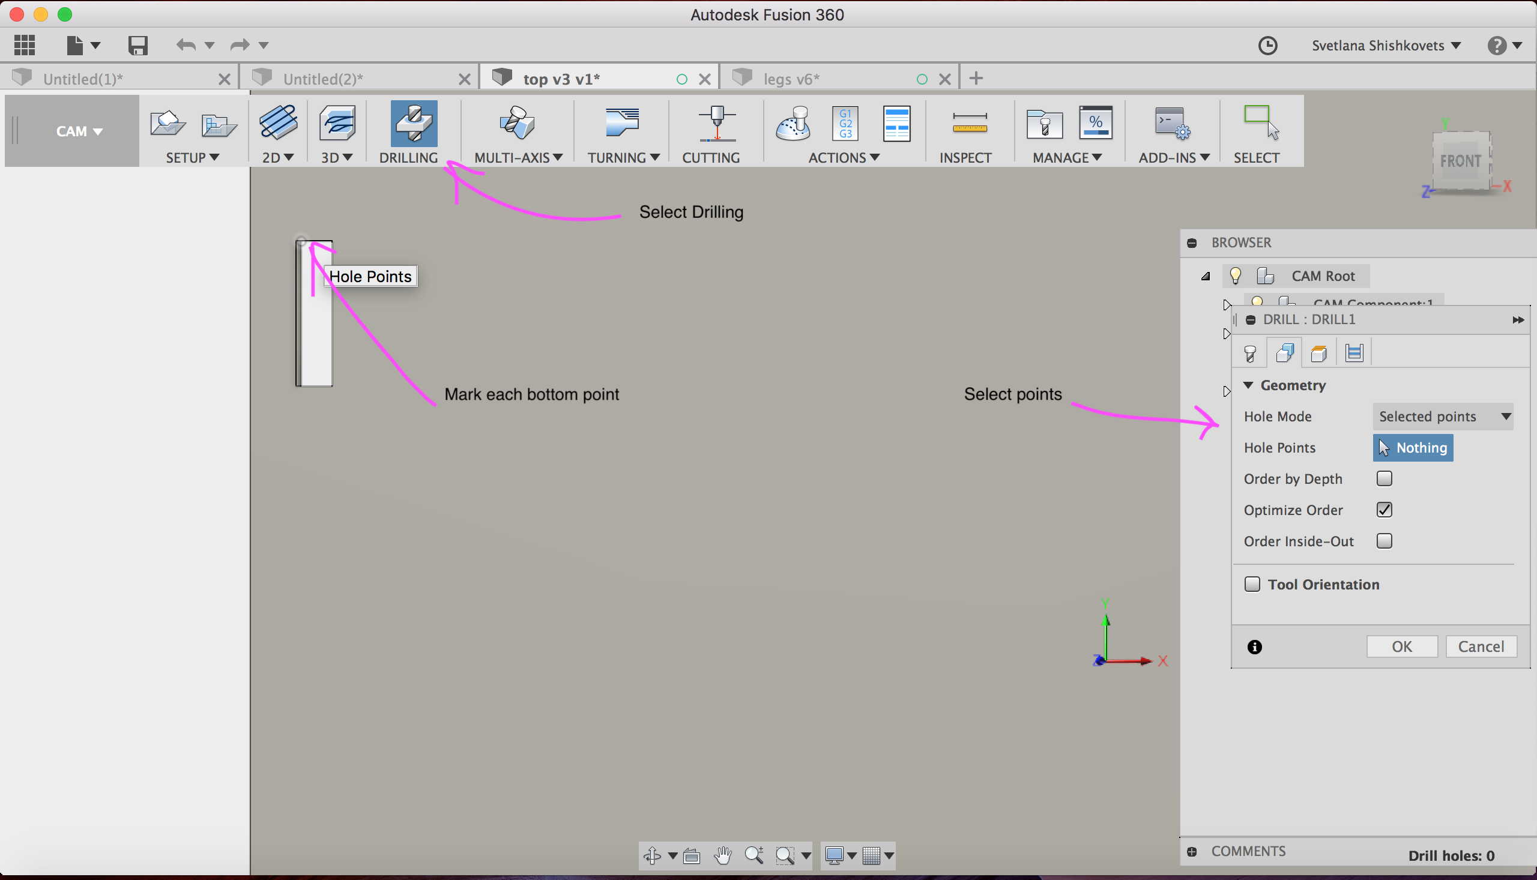
Task: Collapse the BROWSER panel
Action: click(1192, 243)
